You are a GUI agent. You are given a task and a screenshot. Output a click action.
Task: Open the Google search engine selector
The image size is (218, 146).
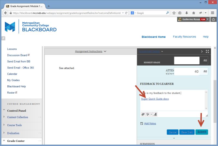coord(133,13)
